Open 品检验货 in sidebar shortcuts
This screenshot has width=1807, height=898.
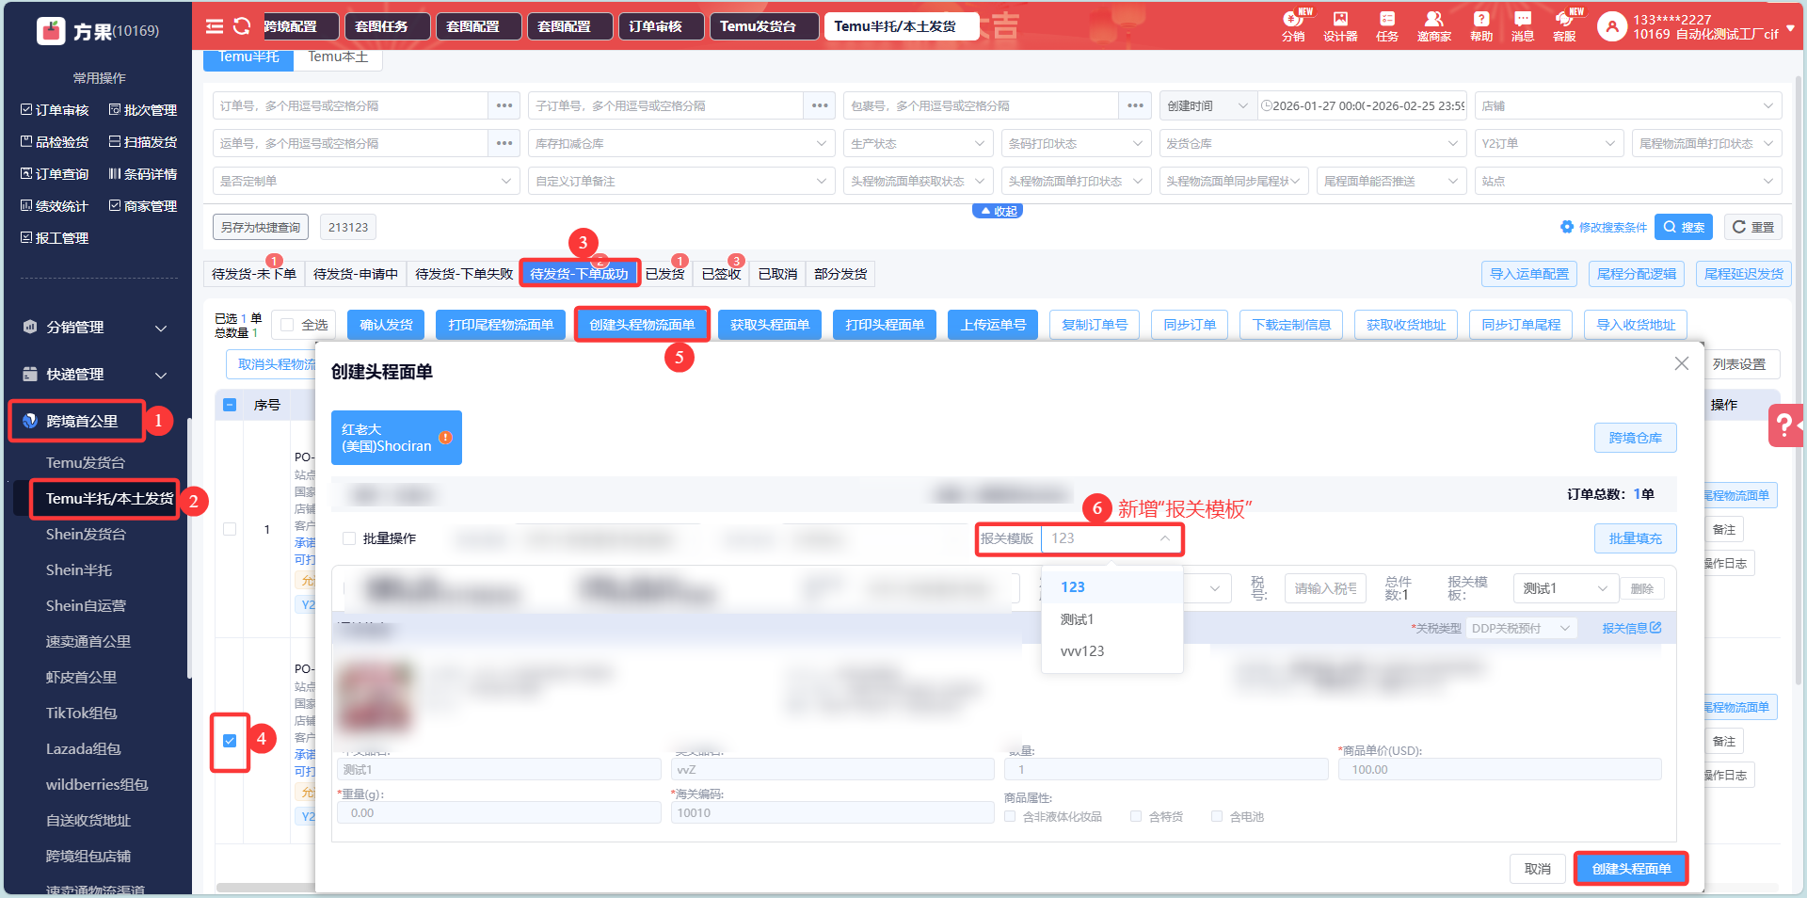55,142
